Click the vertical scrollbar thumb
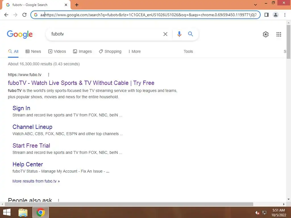This screenshot has height=218, width=291. click(288, 42)
